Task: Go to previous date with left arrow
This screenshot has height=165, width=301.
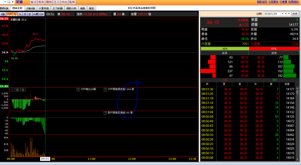Action: coord(286,14)
